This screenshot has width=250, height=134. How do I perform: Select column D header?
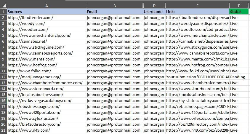154,6
